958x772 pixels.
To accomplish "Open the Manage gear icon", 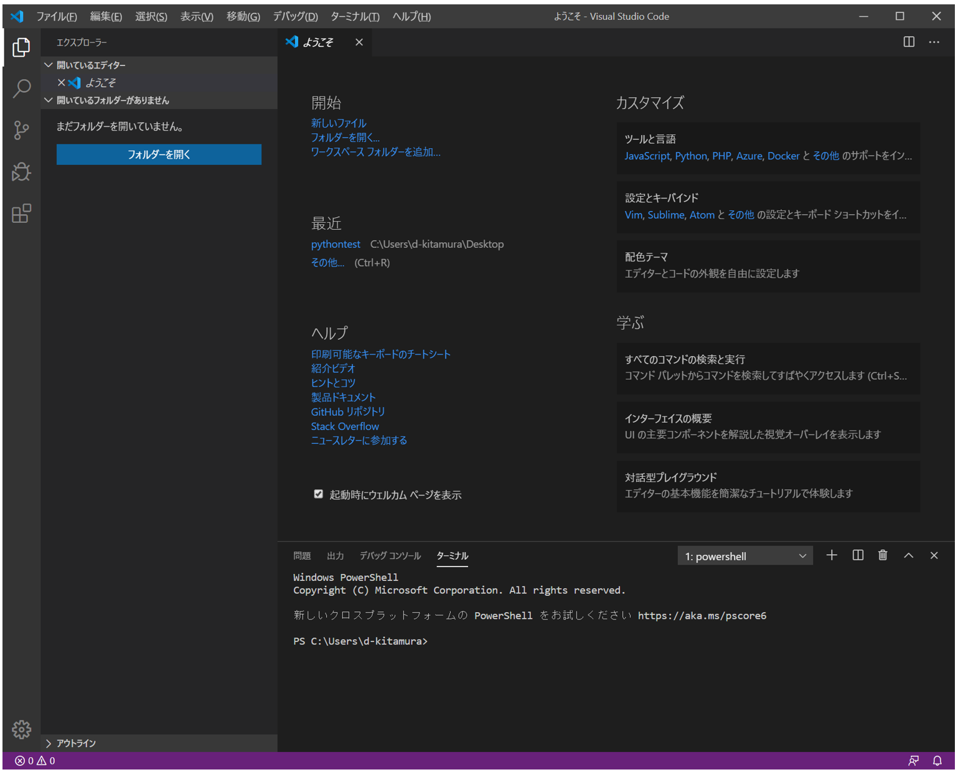I will click(x=21, y=730).
